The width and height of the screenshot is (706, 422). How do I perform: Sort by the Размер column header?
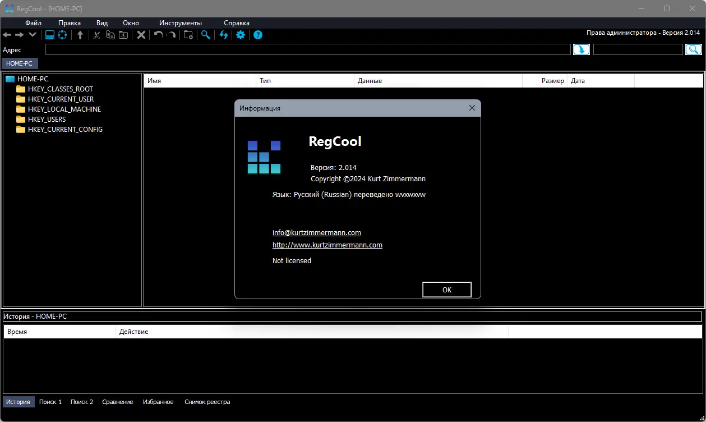[x=545, y=81]
